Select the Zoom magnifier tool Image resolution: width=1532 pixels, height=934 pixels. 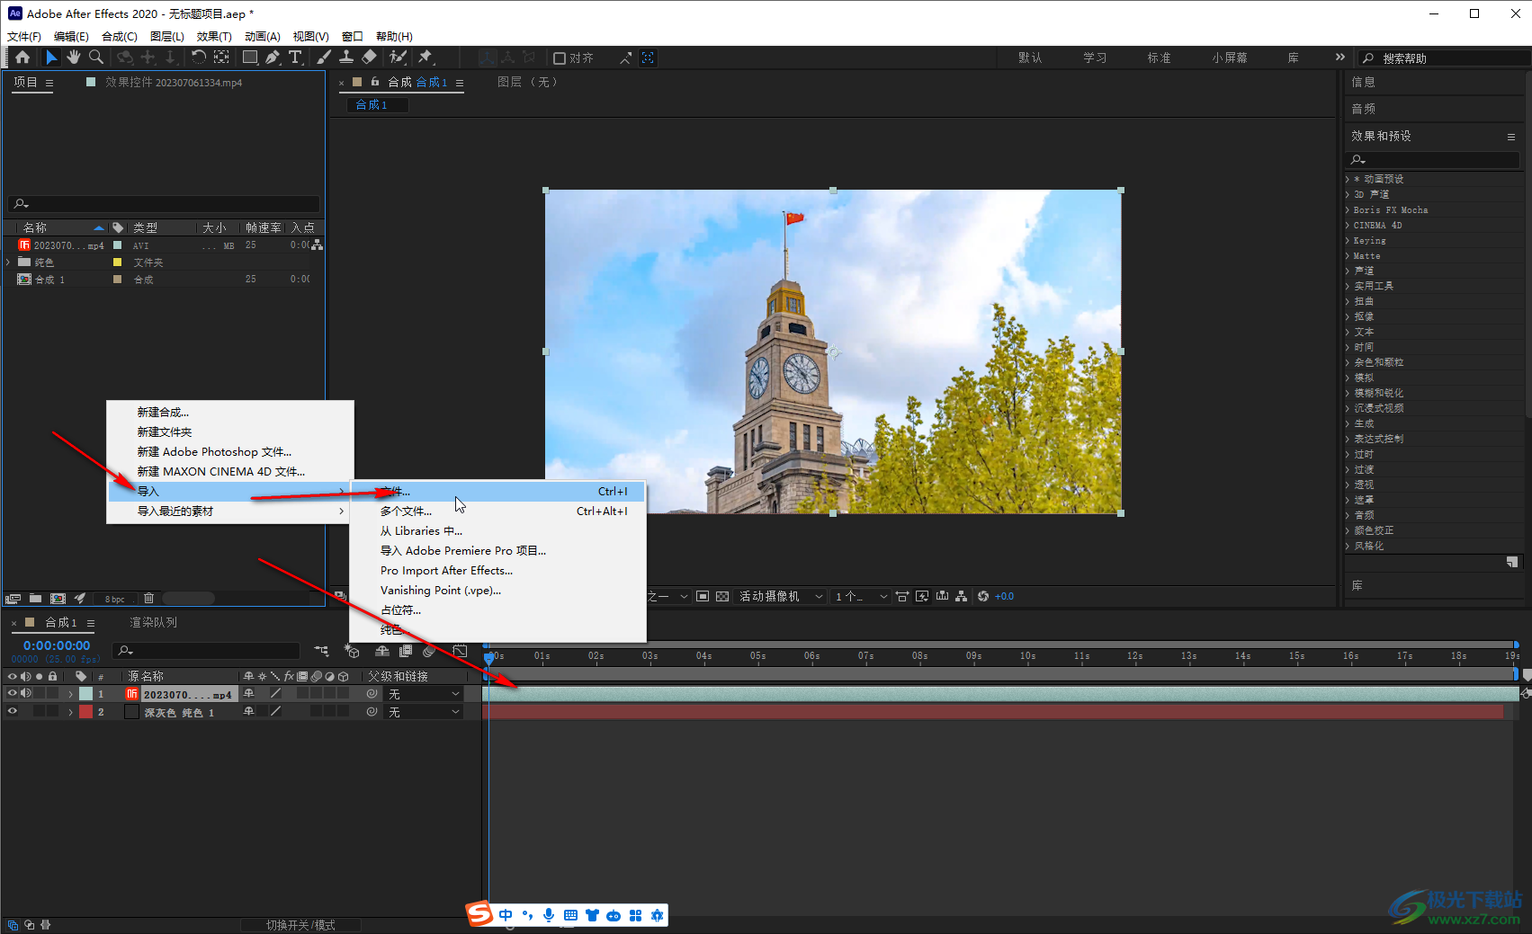[95, 58]
